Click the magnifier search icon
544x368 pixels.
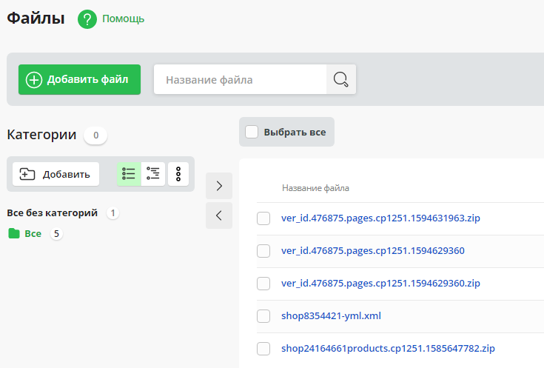340,79
